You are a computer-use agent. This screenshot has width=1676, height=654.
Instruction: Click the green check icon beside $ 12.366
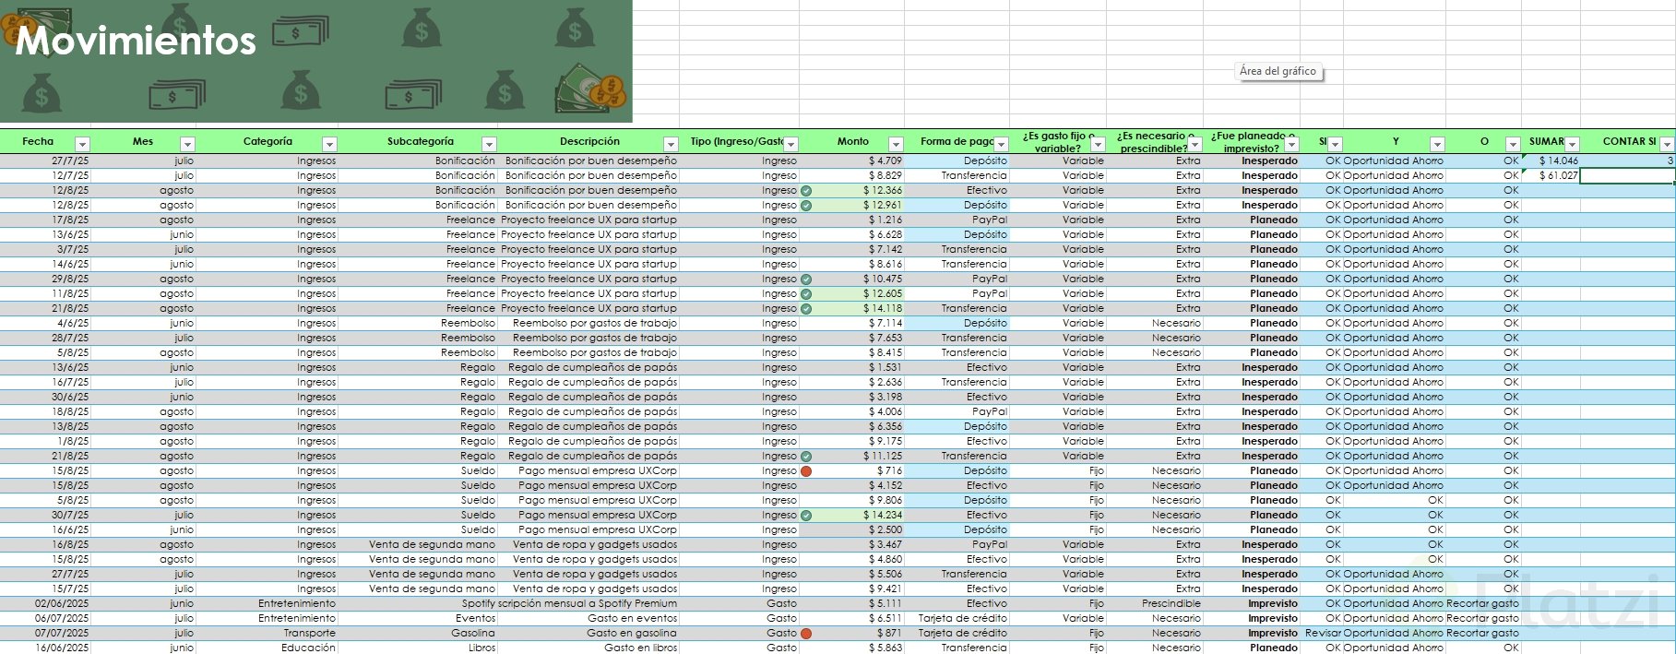pos(806,191)
